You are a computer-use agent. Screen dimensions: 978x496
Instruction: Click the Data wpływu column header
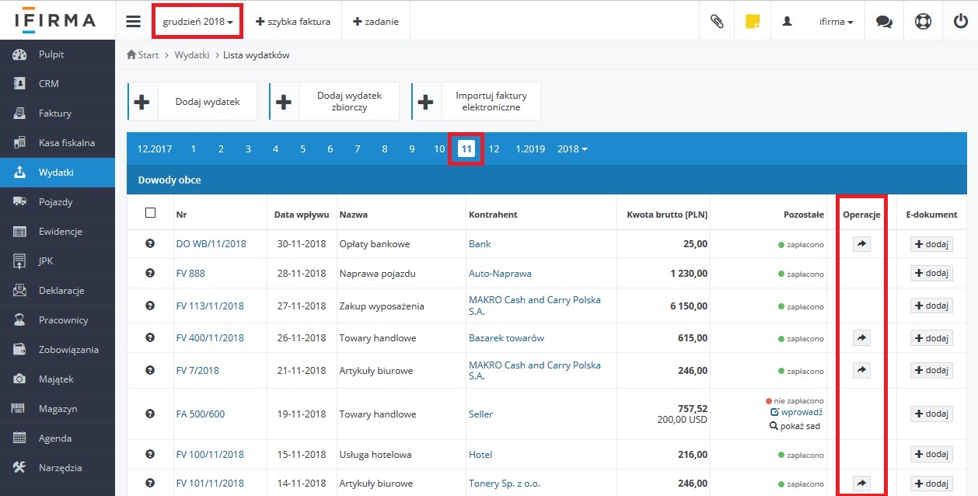pos(302,215)
